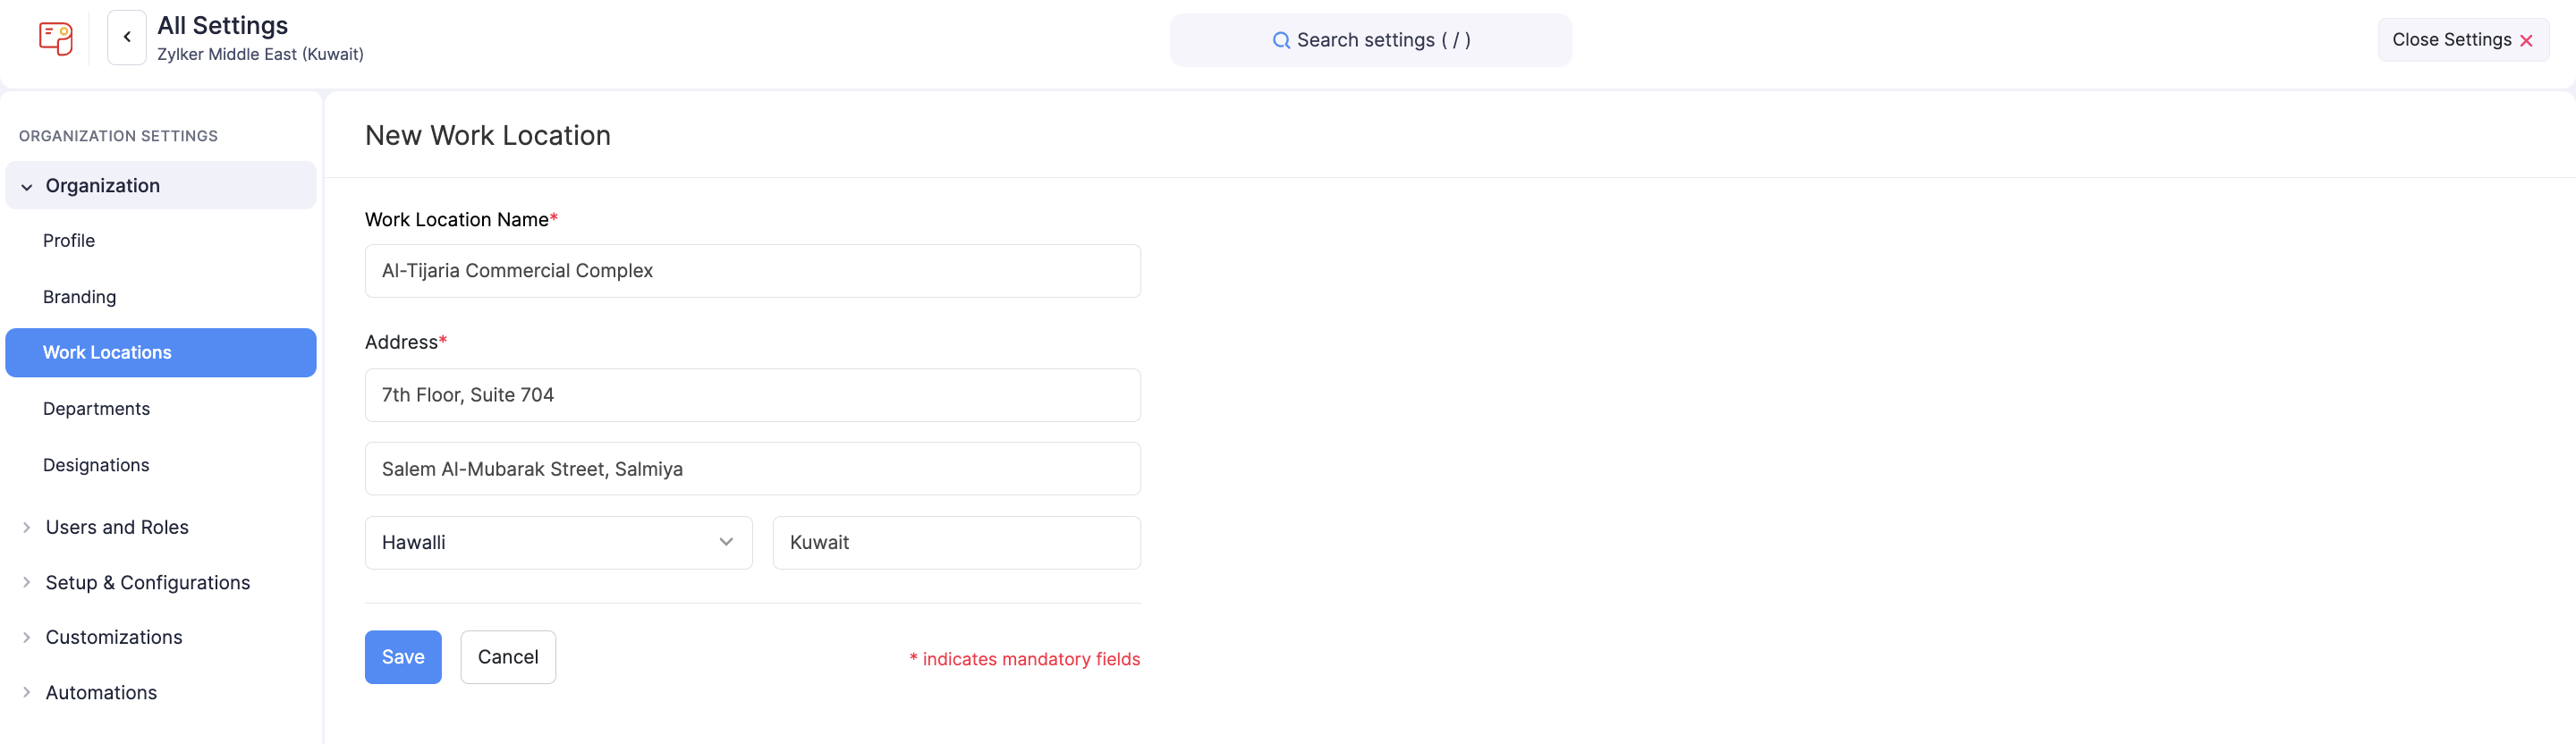Click the red X close icon
The width and height of the screenshot is (2576, 744).
pyautogui.click(x=2526, y=41)
